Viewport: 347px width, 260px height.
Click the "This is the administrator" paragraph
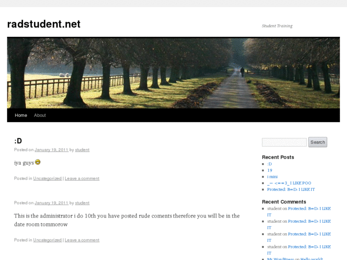127,220
